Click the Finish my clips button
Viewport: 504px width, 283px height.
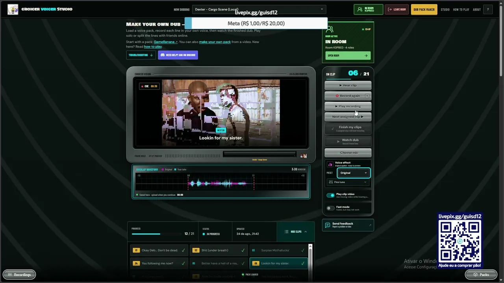click(x=348, y=129)
